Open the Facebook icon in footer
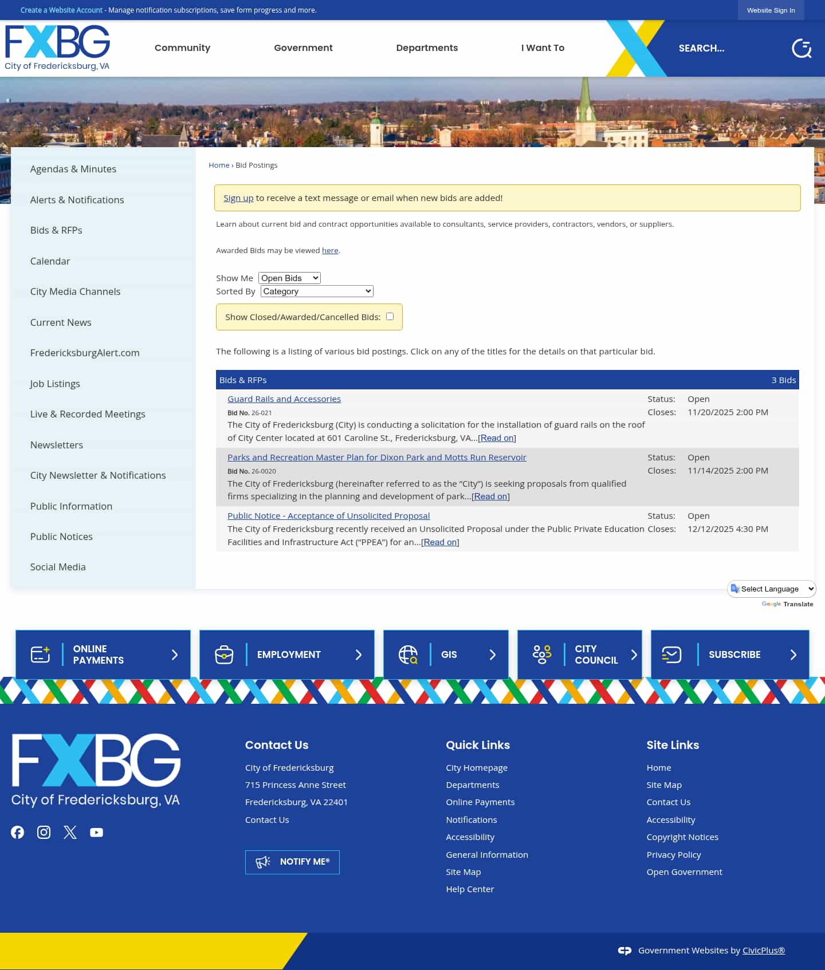The image size is (825, 970). click(x=18, y=832)
